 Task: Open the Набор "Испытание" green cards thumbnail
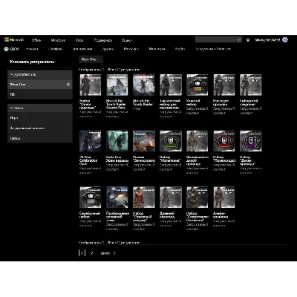(171, 141)
